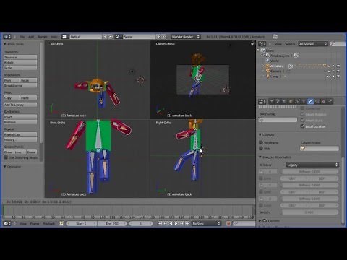Screen dimensions: 347x260
Task: Open the Properties editor type icon
Action: click(262, 101)
